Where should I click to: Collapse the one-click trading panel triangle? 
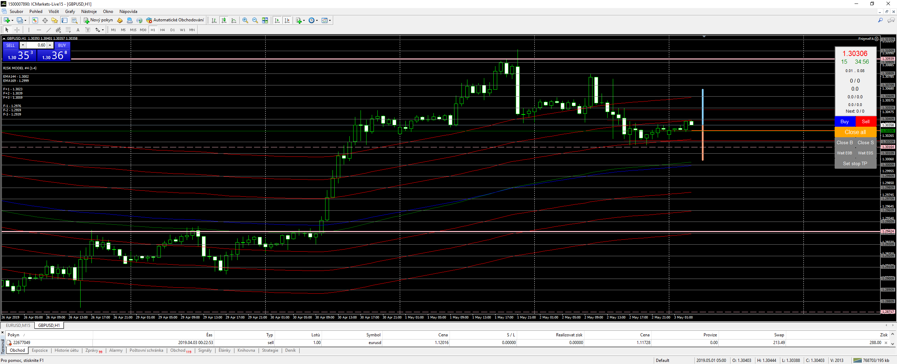[x=4, y=38]
